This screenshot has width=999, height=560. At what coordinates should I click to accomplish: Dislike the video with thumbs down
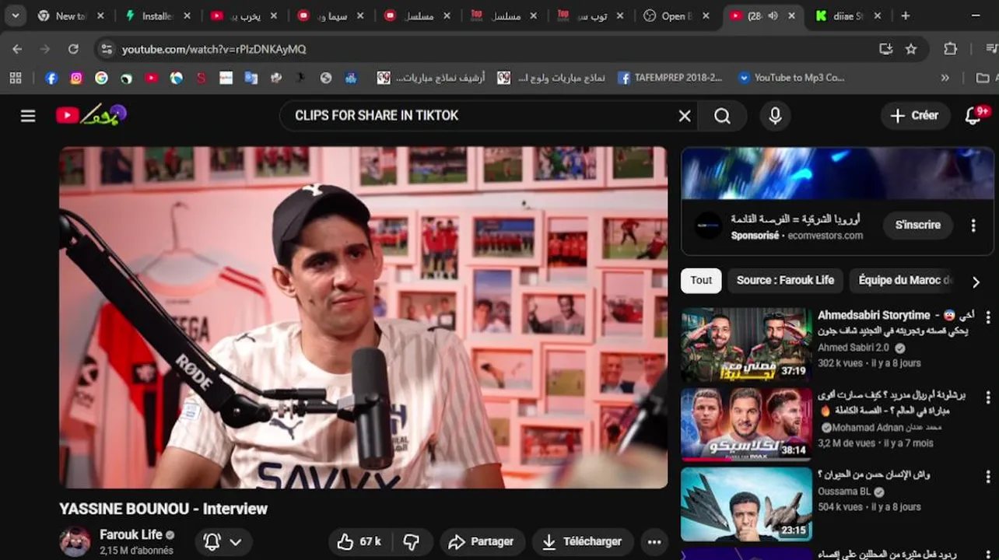(412, 541)
